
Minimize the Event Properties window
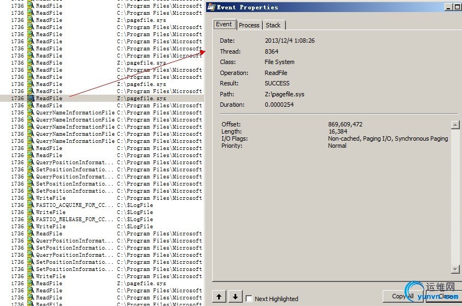coord(448,7)
